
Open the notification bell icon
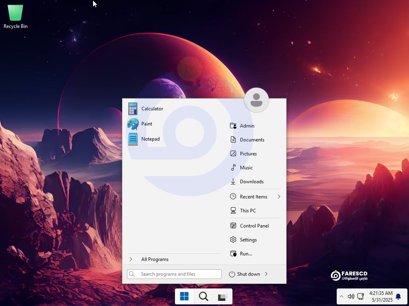398,296
